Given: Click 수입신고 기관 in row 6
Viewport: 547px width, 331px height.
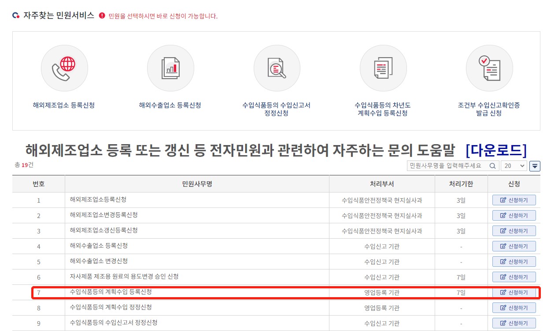Looking at the screenshot, I should (382, 277).
